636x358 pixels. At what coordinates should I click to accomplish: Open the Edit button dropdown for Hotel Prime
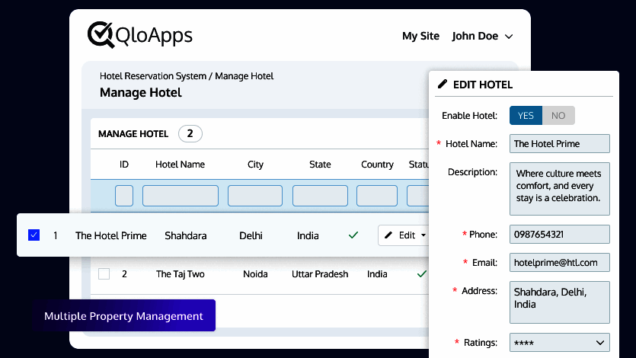click(x=423, y=235)
